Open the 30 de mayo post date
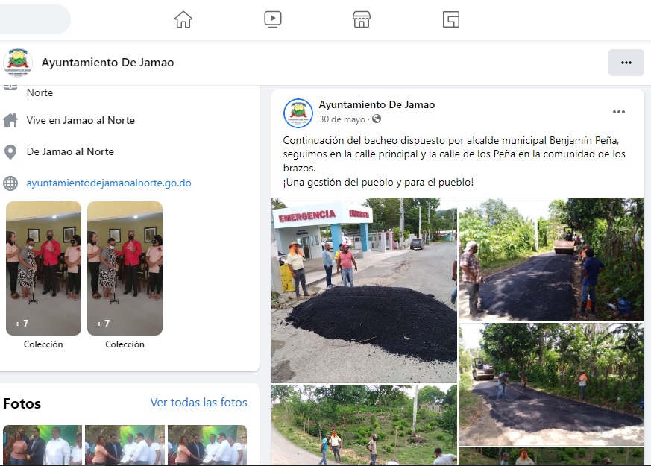Image resolution: width=651 pixels, height=466 pixels. click(x=342, y=119)
